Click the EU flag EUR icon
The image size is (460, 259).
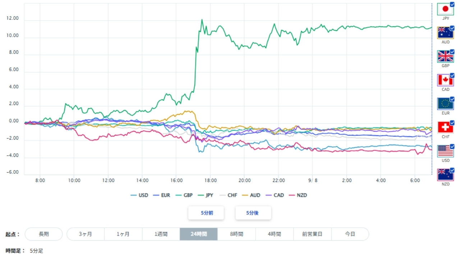445,104
